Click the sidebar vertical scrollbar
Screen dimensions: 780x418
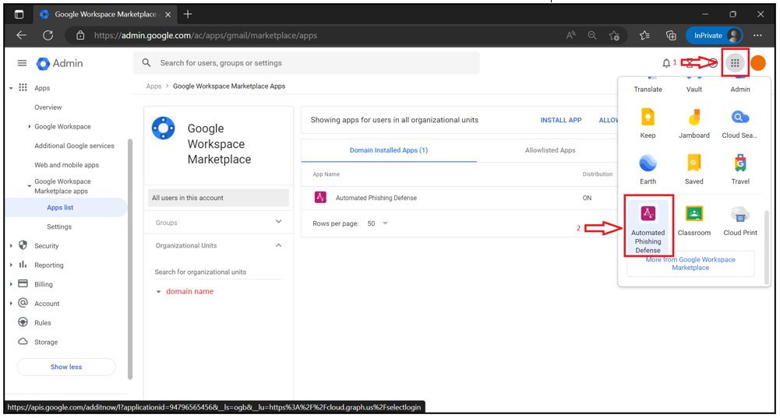pyautogui.click(x=130, y=258)
